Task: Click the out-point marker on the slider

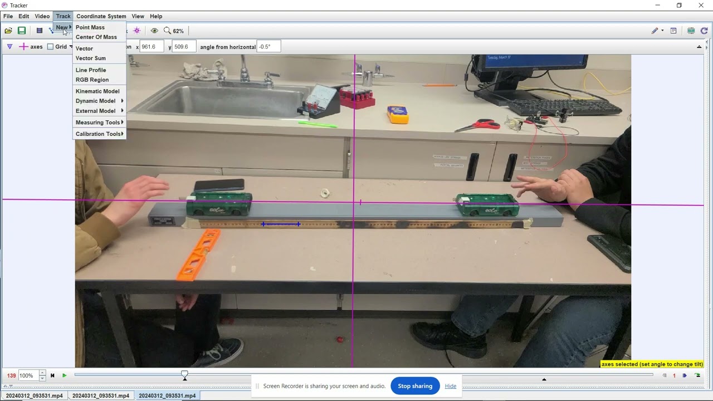Action: point(544,380)
